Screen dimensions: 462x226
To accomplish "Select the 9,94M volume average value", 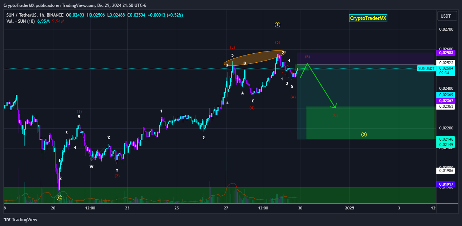I will [x=58, y=21].
